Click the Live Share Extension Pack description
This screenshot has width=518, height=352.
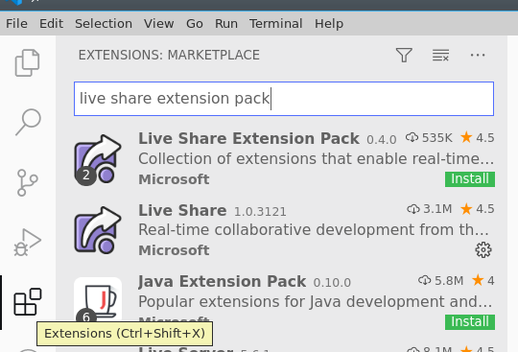[317, 159]
